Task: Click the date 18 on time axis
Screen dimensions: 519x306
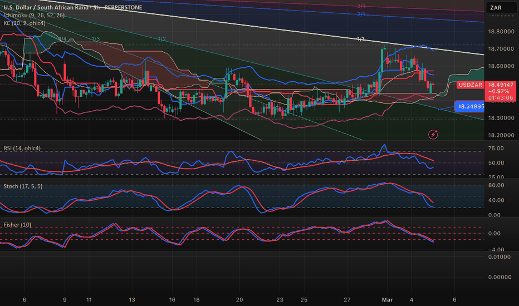Action: pyautogui.click(x=196, y=300)
